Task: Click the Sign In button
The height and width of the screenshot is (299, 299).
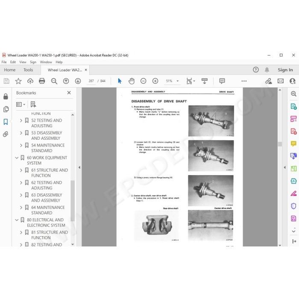Action: (x=285, y=70)
